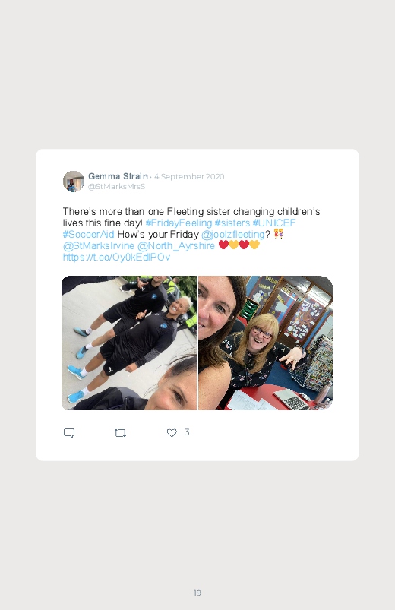View the left photo of footballers
Viewport: 395px width, 610px height.
[129, 343]
